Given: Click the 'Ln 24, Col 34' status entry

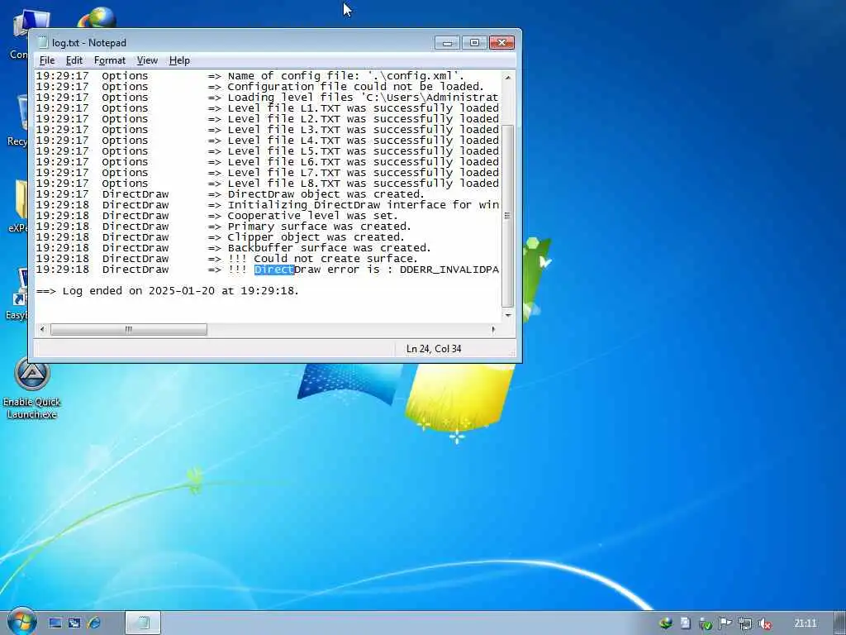Looking at the screenshot, I should [x=434, y=349].
